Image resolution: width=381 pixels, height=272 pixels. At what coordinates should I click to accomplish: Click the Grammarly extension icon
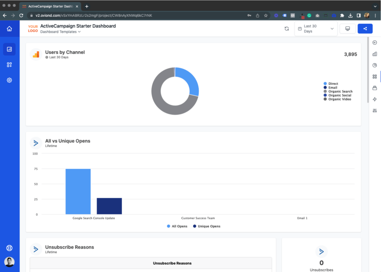coord(309,15)
